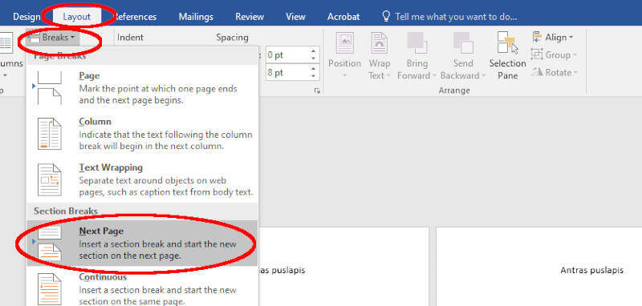Click the Text Wrapping break icon
The image size is (642, 306).
pyautogui.click(x=50, y=179)
